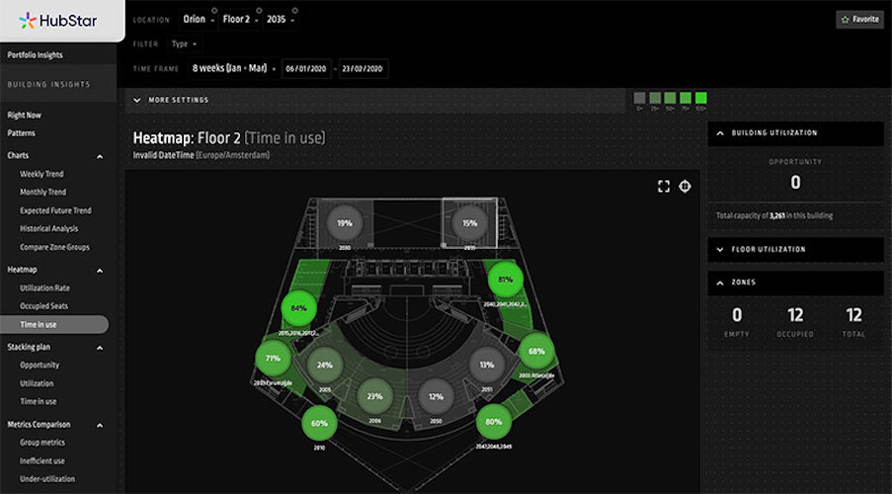Select the 84% green zone bubble
Viewport: 892px width, 494px height.
pos(299,308)
